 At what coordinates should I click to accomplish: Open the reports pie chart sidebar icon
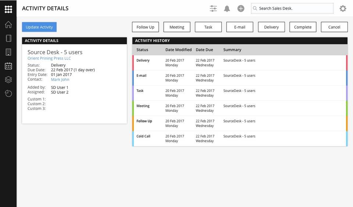click(x=8, y=93)
